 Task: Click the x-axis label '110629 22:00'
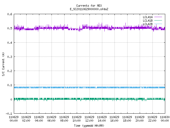point(152,119)
